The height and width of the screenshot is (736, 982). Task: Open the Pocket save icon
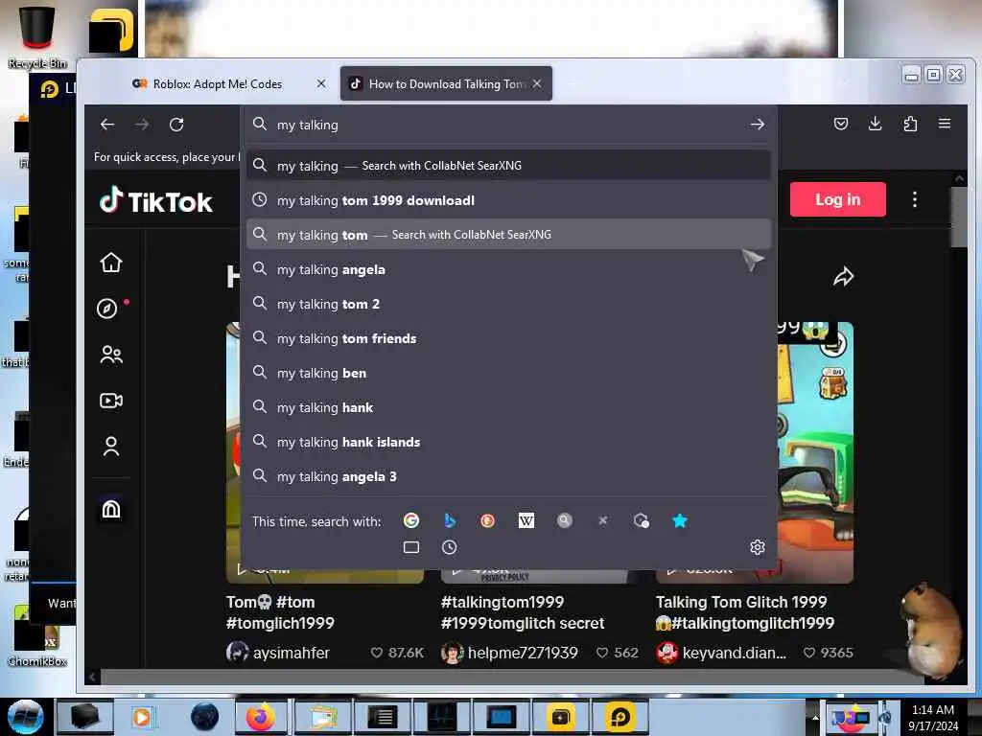(841, 124)
